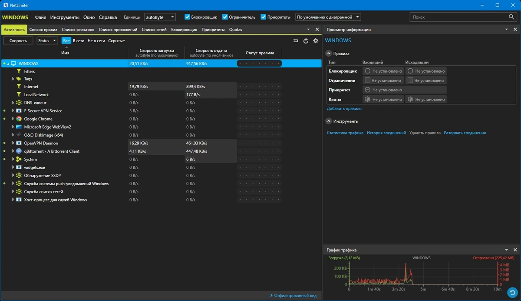Screen dimensions: 521x301
Task: Open the Окно menu
Action: (89, 17)
